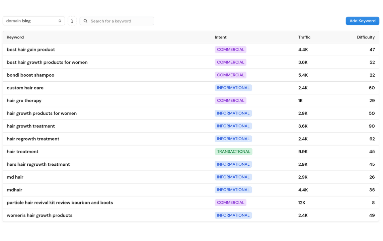Screen dimensions: 383x241
Task: Click 5.4K traffic for bondi boost shampoo
Action: coord(303,75)
